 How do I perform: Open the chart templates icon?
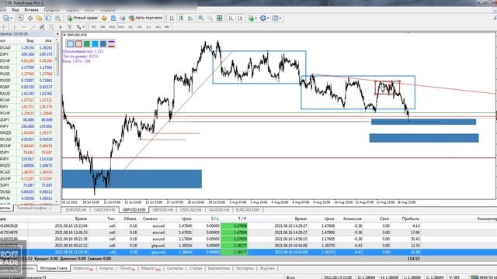pos(275,18)
